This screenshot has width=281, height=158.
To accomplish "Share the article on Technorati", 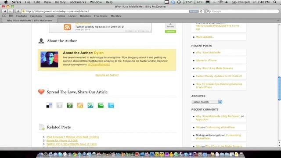I will [x=101, y=105].
